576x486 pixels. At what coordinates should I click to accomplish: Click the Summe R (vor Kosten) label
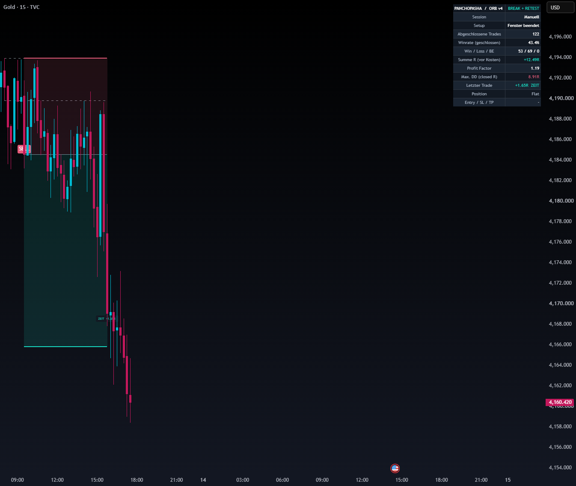[479, 60]
